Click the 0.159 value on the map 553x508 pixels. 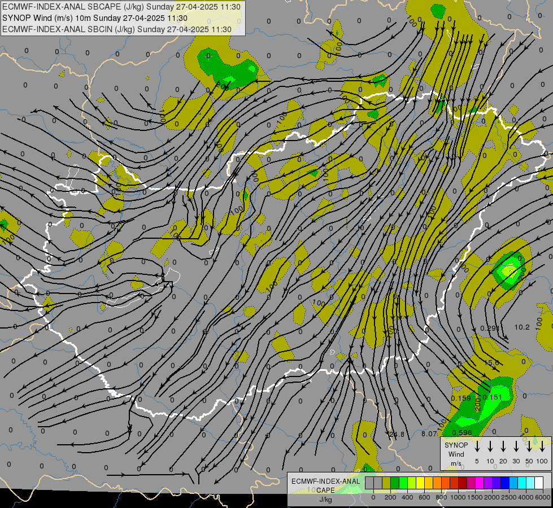pyautogui.click(x=461, y=398)
